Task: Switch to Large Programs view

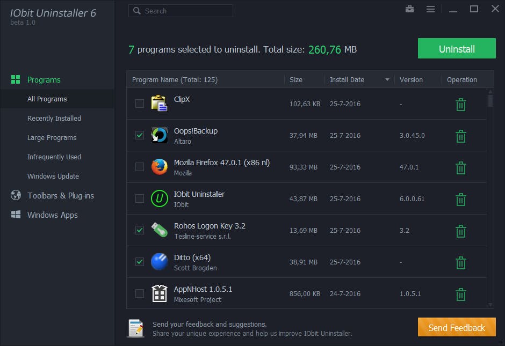Action: tap(52, 138)
